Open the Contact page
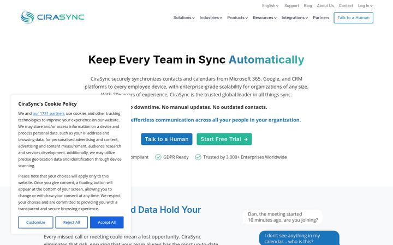393x245 pixels. tap(346, 6)
